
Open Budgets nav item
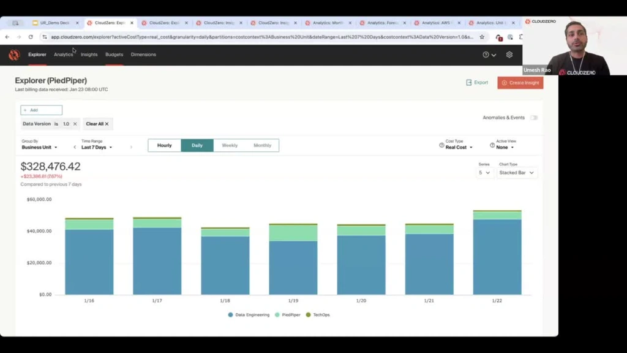pos(114,55)
